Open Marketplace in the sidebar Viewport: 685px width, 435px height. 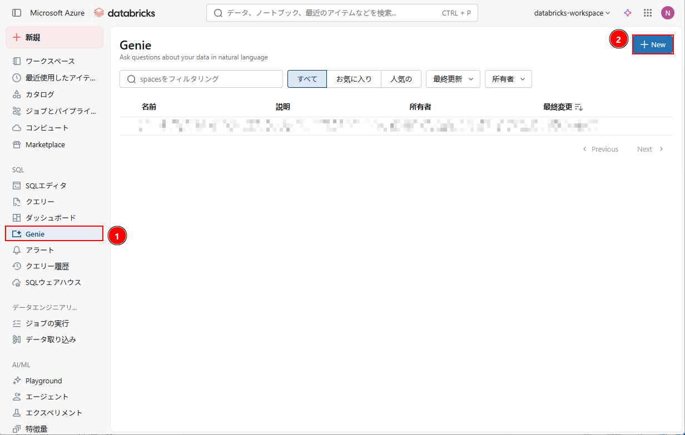(45, 144)
